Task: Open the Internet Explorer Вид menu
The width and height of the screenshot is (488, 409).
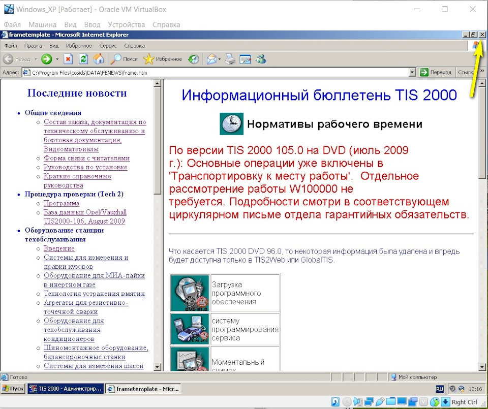Action: pyautogui.click(x=54, y=46)
